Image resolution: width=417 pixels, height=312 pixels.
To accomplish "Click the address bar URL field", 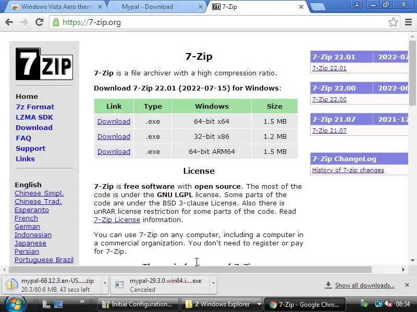I will point(224,22).
